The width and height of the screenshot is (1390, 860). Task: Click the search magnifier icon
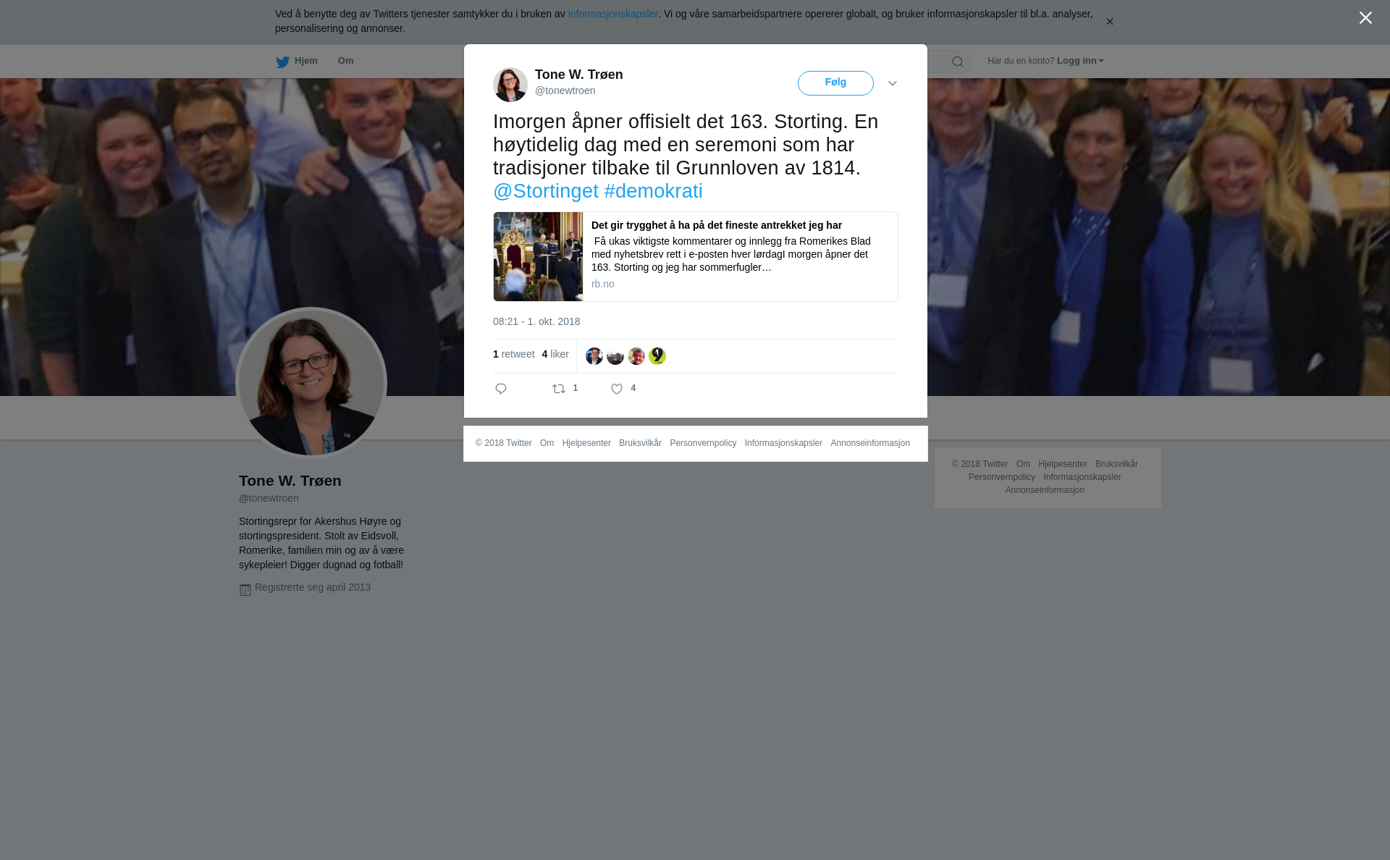[958, 62]
